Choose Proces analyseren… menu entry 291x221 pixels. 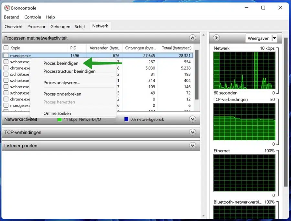pyautogui.click(x=61, y=83)
